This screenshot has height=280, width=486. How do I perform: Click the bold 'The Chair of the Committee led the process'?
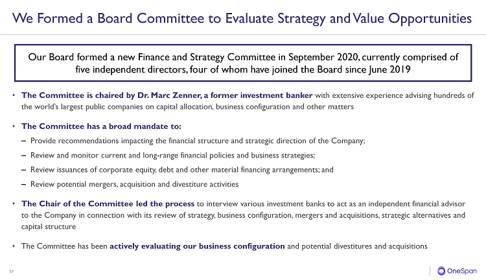pyautogui.click(x=108, y=204)
